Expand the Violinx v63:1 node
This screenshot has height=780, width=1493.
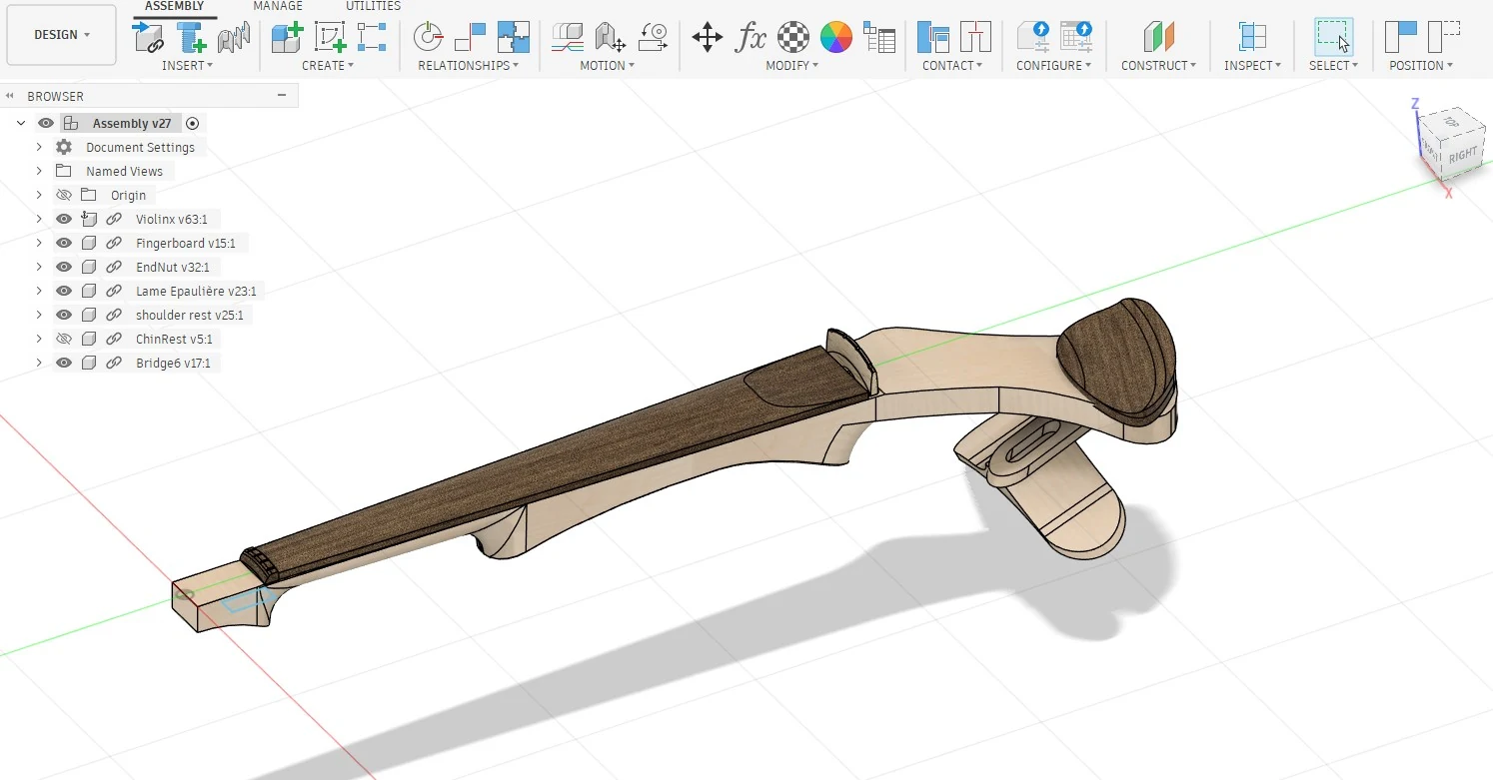point(39,219)
